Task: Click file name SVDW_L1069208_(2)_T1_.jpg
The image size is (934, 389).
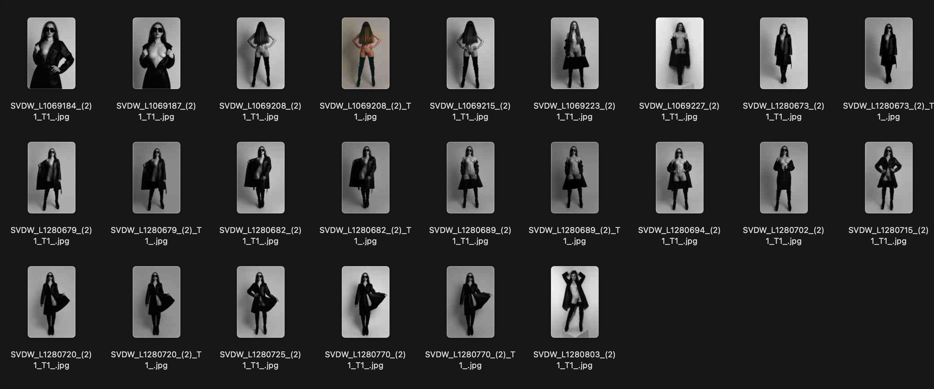Action: [x=365, y=111]
